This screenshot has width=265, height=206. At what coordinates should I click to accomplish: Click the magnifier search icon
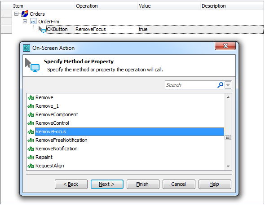tap(220, 85)
